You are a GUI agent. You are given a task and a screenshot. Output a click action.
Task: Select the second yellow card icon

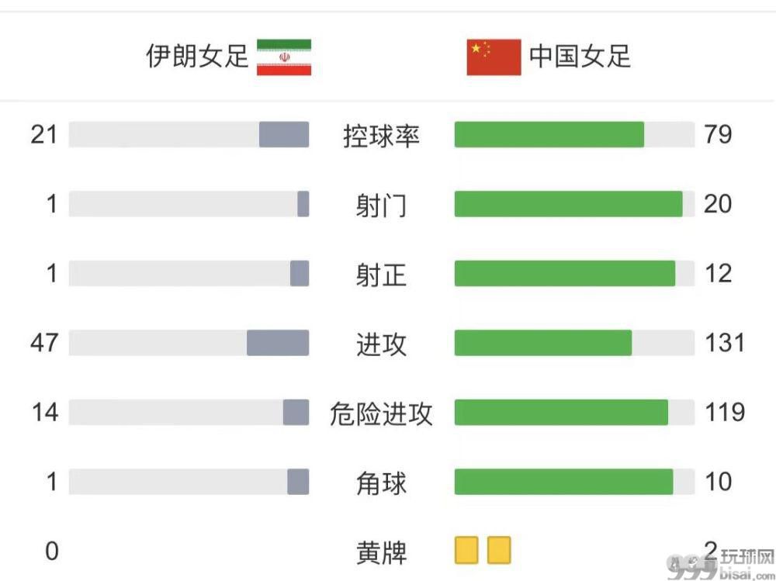(499, 550)
